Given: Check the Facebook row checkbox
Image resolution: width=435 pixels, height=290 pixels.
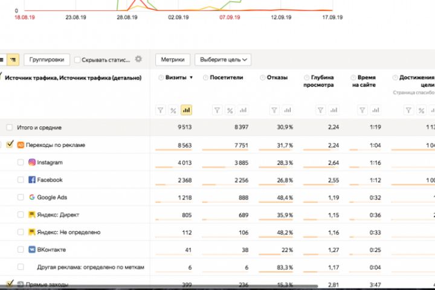Looking at the screenshot, I should pos(21,180).
